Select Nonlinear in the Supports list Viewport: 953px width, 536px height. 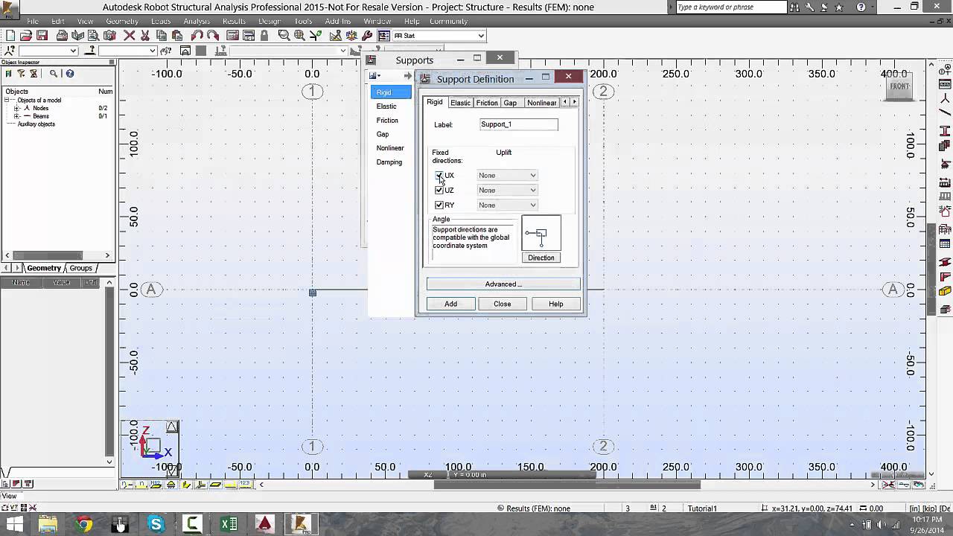point(390,148)
